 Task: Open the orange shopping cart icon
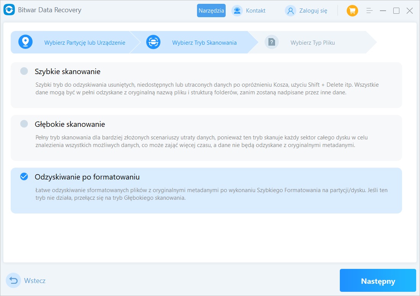pos(352,11)
